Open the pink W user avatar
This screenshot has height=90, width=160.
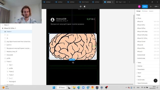(x=139, y=6)
